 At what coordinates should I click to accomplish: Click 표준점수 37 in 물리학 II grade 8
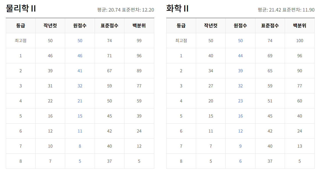pyautogui.click(x=110, y=161)
